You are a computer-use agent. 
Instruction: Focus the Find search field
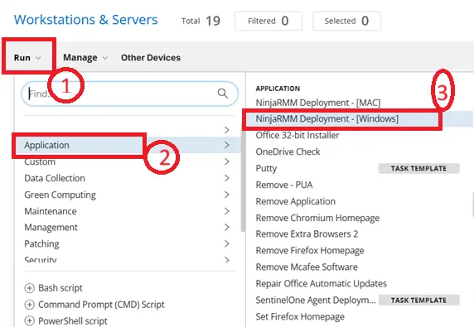click(x=129, y=94)
